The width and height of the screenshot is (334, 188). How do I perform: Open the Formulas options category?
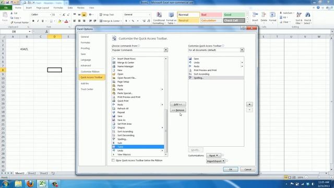click(92, 42)
